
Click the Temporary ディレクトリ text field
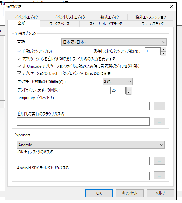click(x=83, y=106)
